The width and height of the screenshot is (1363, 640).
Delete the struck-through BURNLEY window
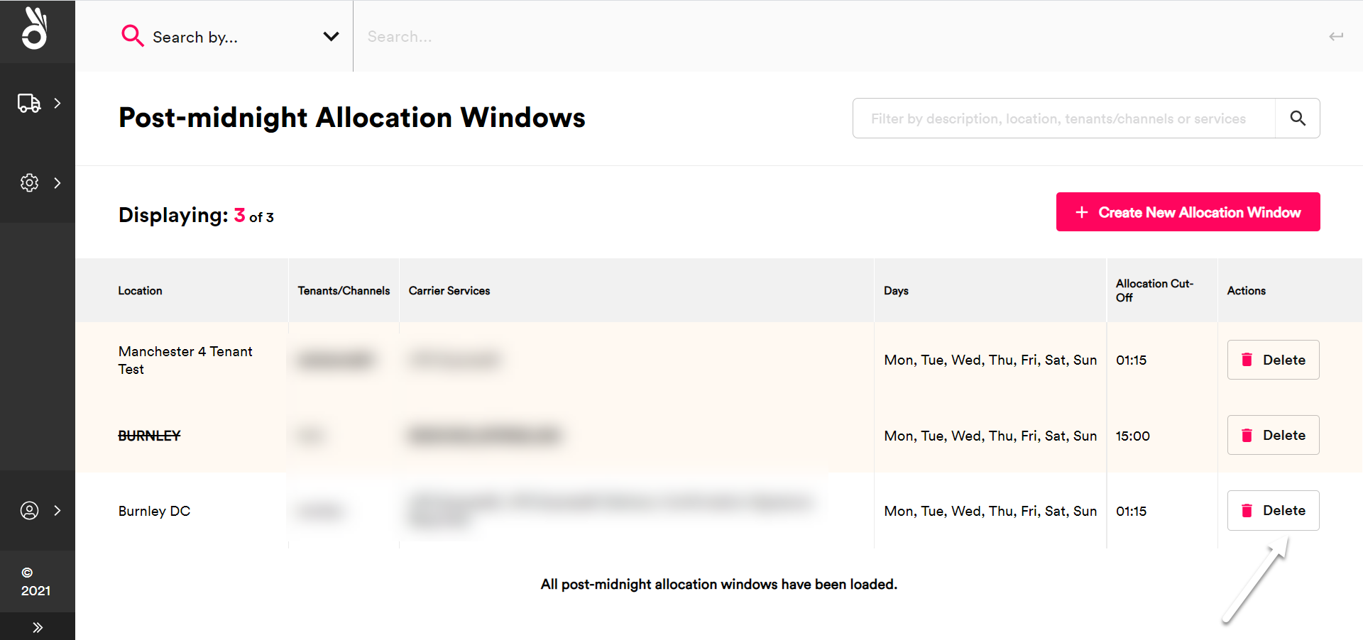coord(1273,435)
